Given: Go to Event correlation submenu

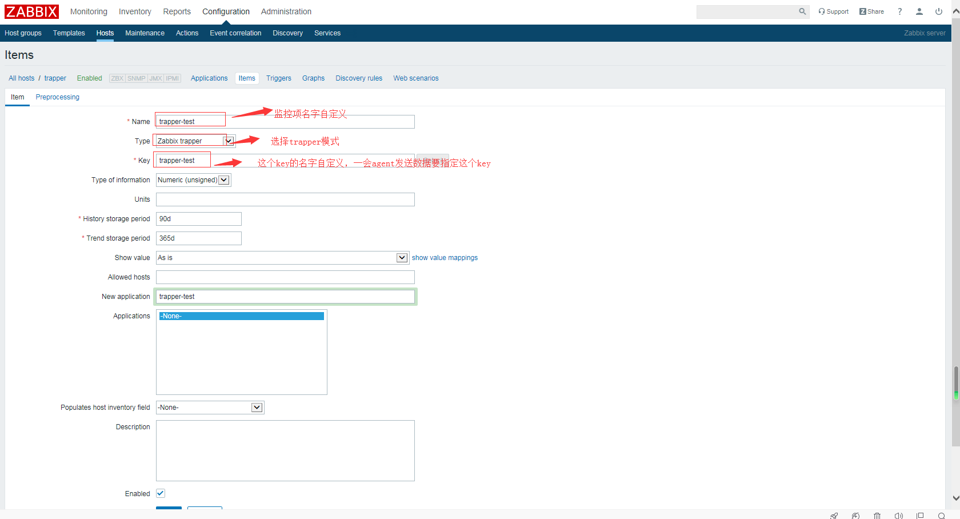Looking at the screenshot, I should pos(235,33).
